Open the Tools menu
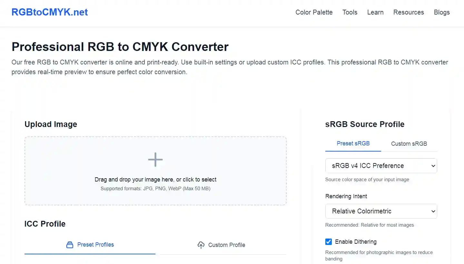 [x=350, y=12]
